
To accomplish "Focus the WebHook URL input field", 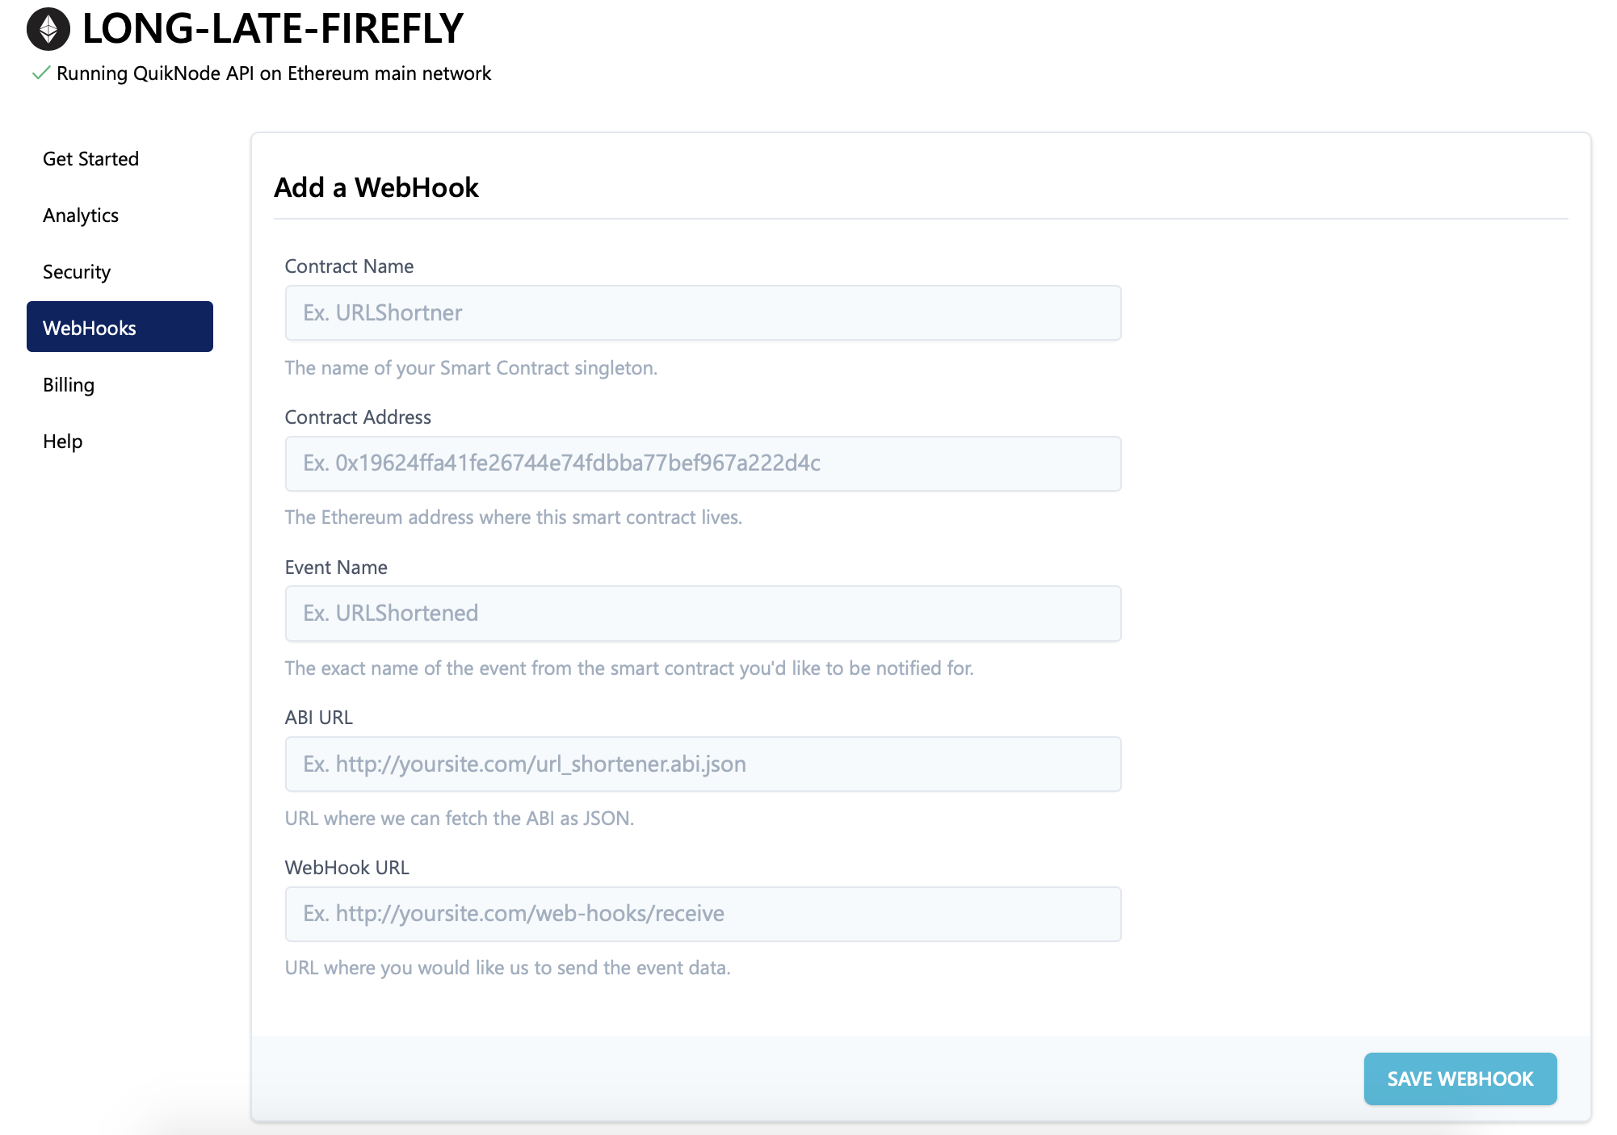I will [x=703, y=914].
